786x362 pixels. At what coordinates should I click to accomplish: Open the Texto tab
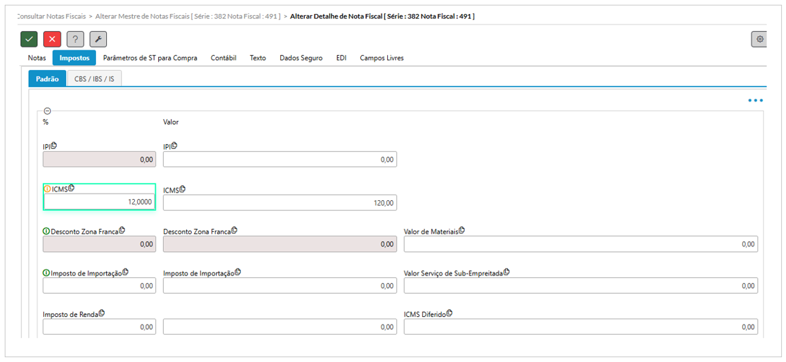258,58
